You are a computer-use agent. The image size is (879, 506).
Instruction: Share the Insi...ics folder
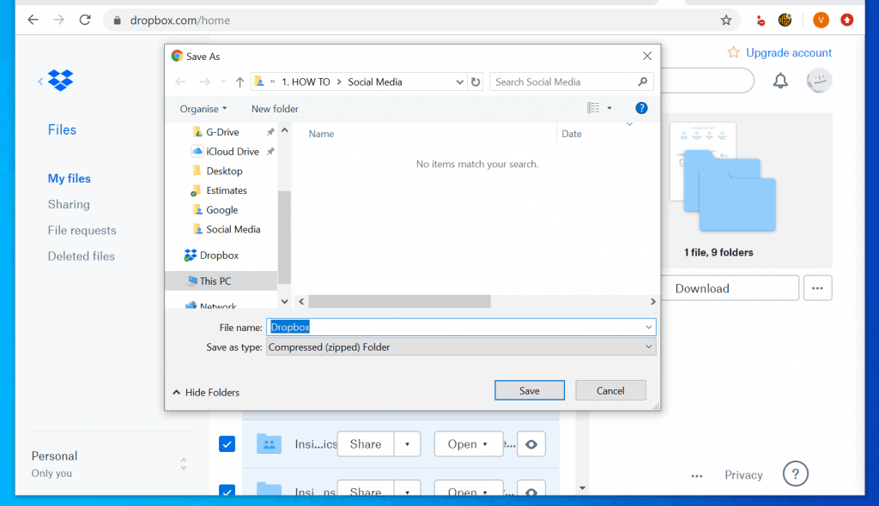pos(366,444)
